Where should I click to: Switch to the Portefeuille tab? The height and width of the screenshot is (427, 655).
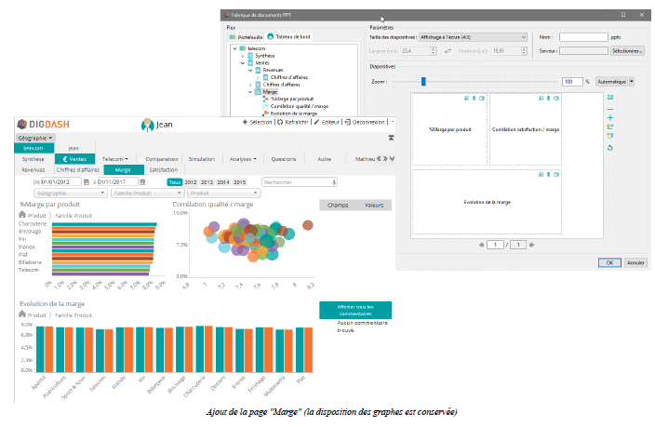click(246, 37)
